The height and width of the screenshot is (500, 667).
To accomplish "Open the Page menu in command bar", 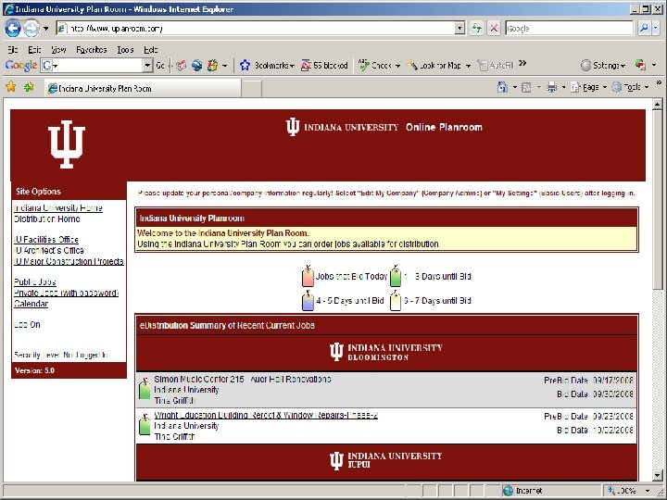I will point(588,87).
